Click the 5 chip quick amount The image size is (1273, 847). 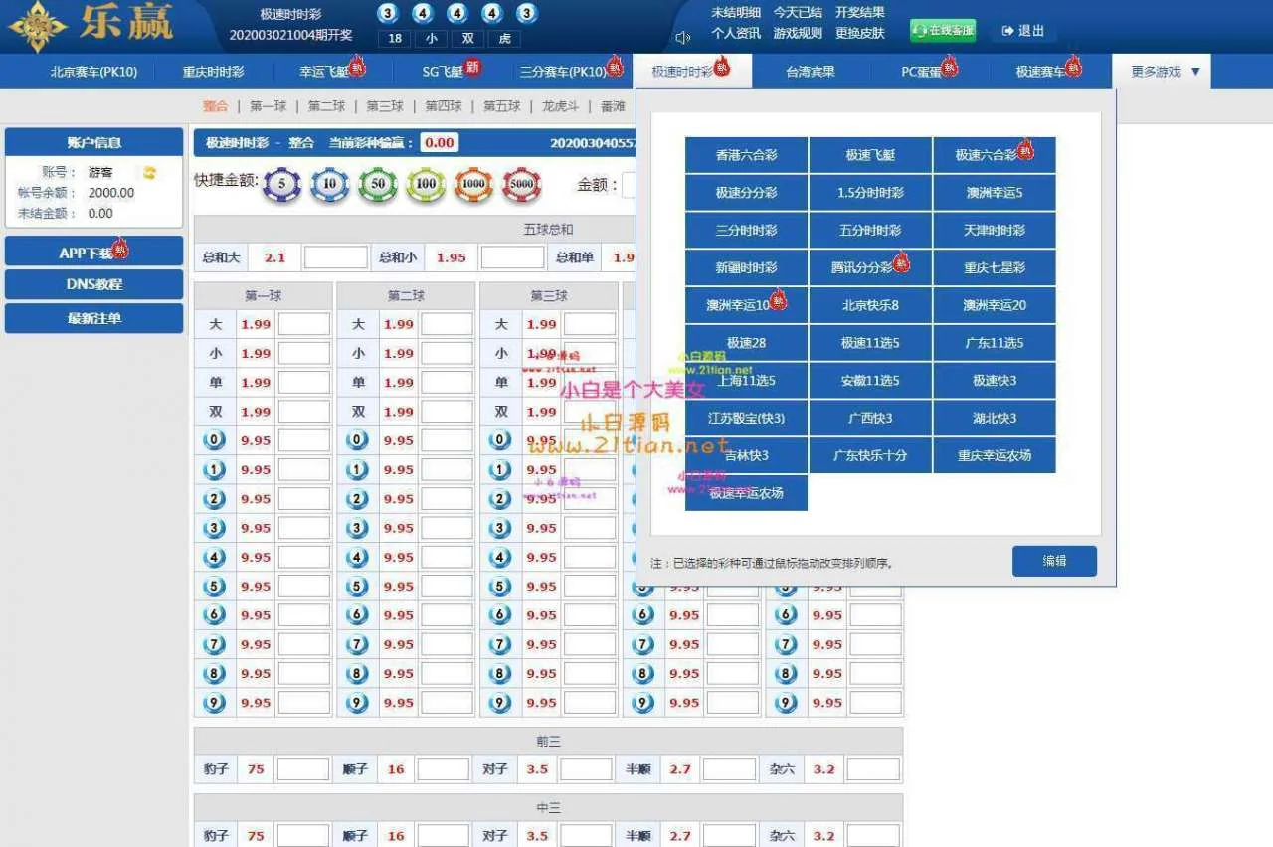(x=282, y=185)
